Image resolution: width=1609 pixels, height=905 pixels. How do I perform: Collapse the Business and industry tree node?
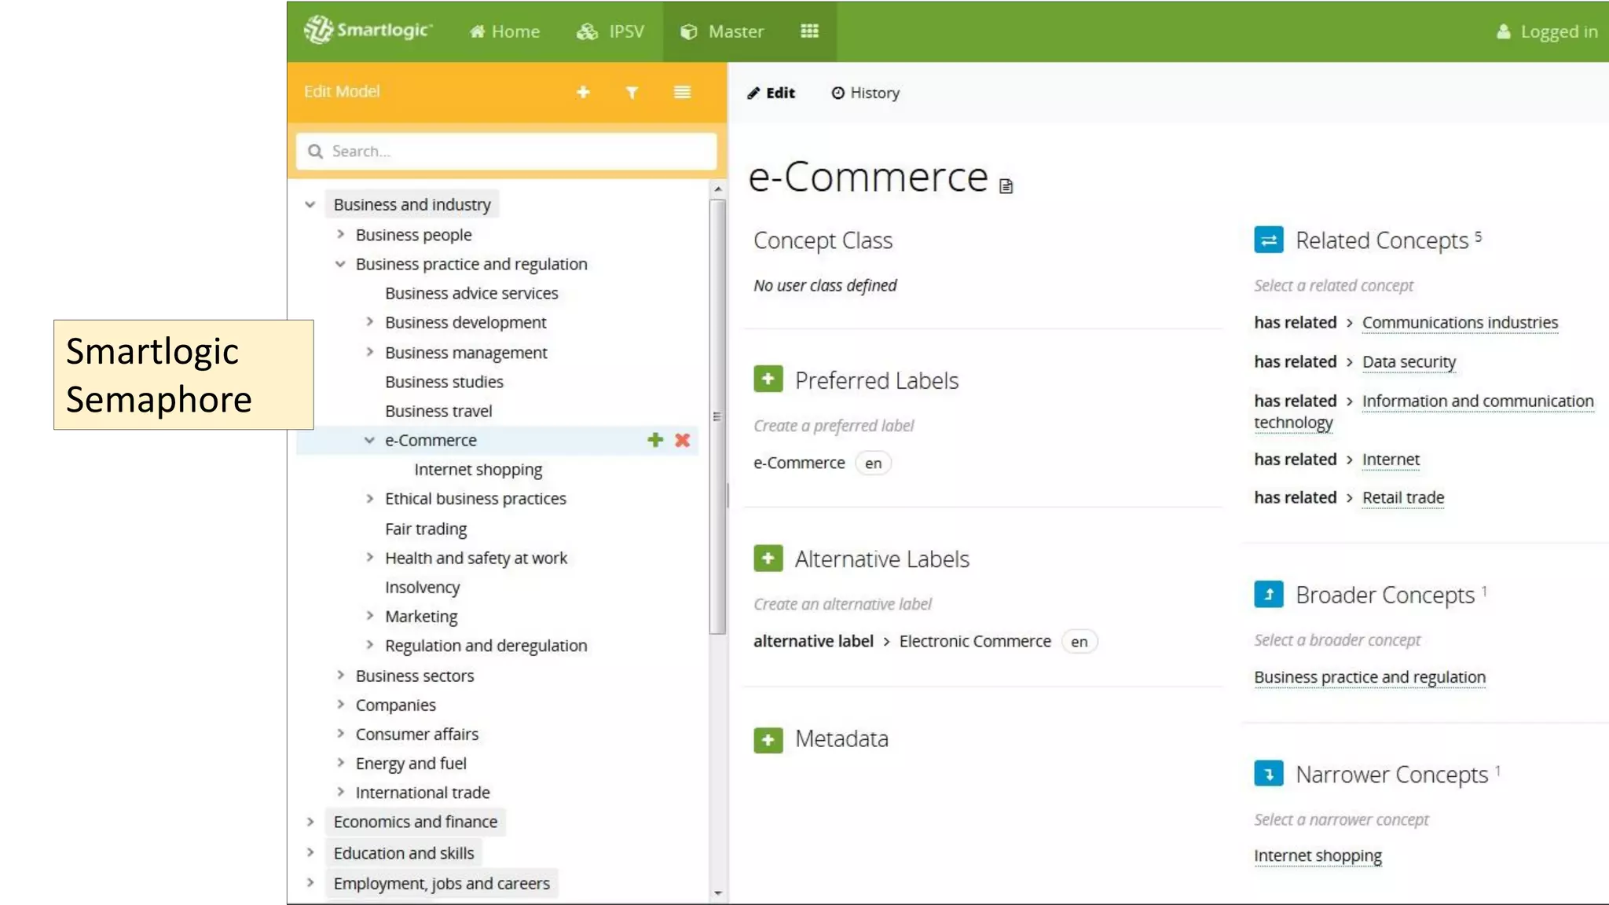(310, 204)
